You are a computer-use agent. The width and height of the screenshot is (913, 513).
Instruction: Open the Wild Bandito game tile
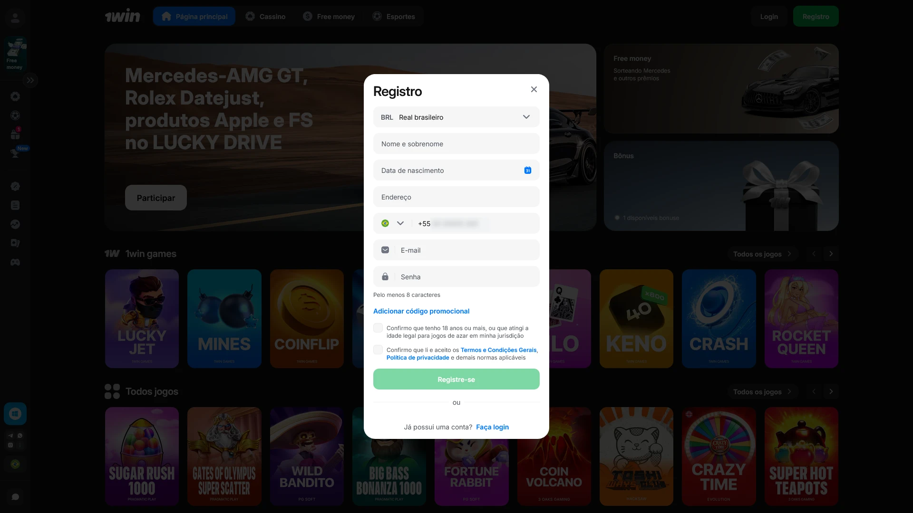[307, 456]
